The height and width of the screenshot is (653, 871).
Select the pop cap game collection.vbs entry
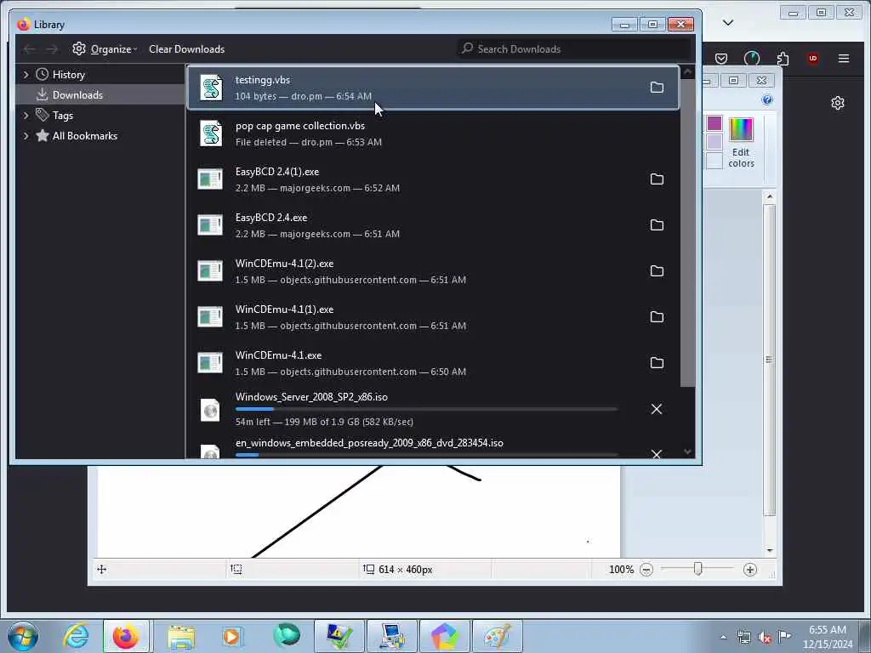pyautogui.click(x=433, y=133)
